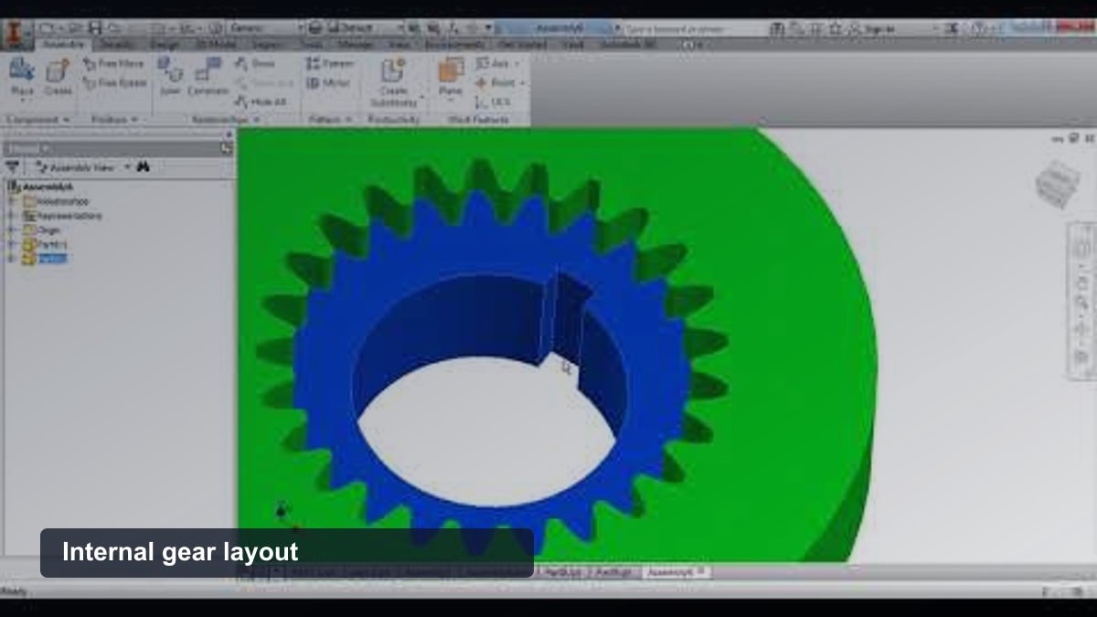Click the work Axis tool
1097x617 pixels.
(495, 63)
